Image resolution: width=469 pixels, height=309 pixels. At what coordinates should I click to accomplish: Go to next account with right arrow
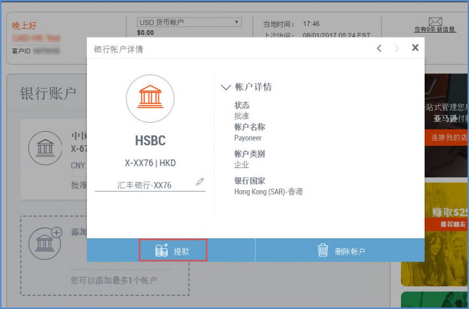(396, 49)
